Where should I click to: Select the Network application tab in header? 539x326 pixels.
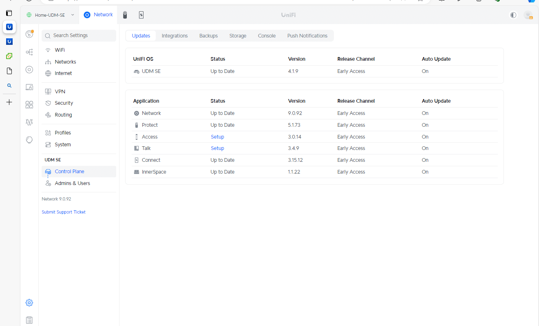(x=98, y=15)
